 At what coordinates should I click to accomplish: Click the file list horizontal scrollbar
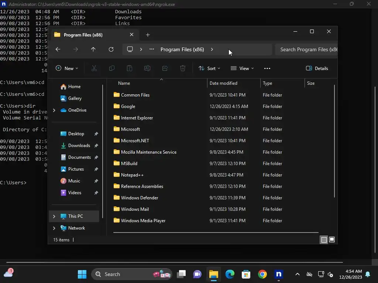coord(216,233)
